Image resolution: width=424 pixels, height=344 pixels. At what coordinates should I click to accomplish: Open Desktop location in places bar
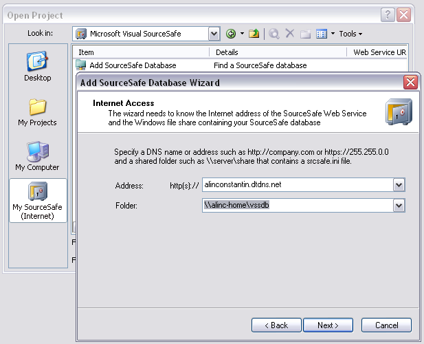pos(38,66)
